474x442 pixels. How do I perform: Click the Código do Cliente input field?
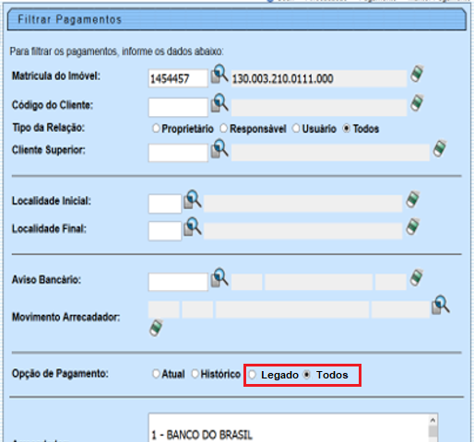pos(178,108)
